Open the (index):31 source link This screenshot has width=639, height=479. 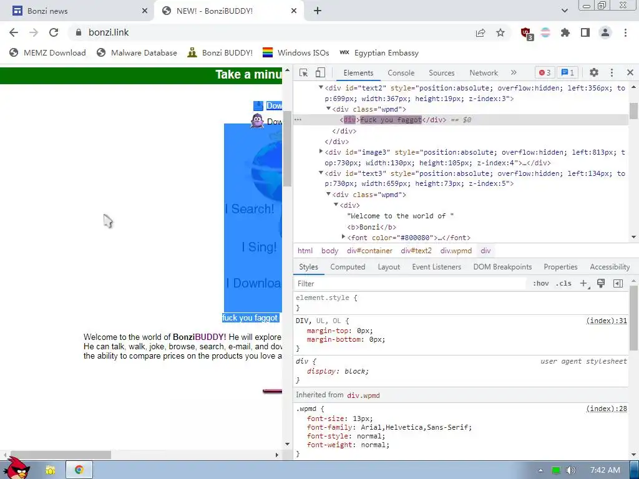(607, 321)
